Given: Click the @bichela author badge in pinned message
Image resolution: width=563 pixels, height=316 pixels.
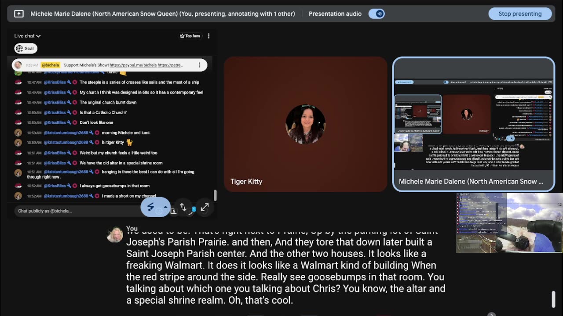Looking at the screenshot, I should click(x=51, y=65).
